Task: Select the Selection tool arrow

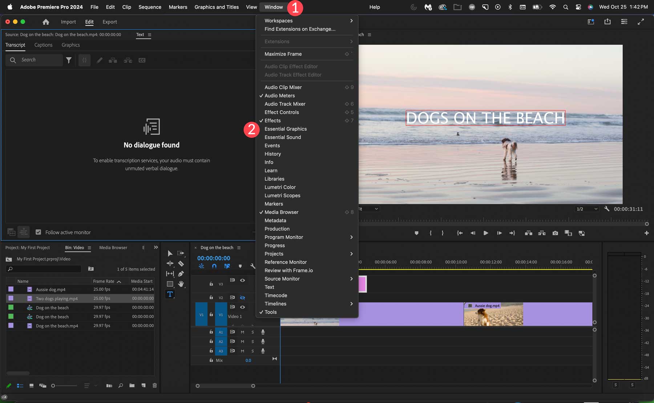Action: 170,253
